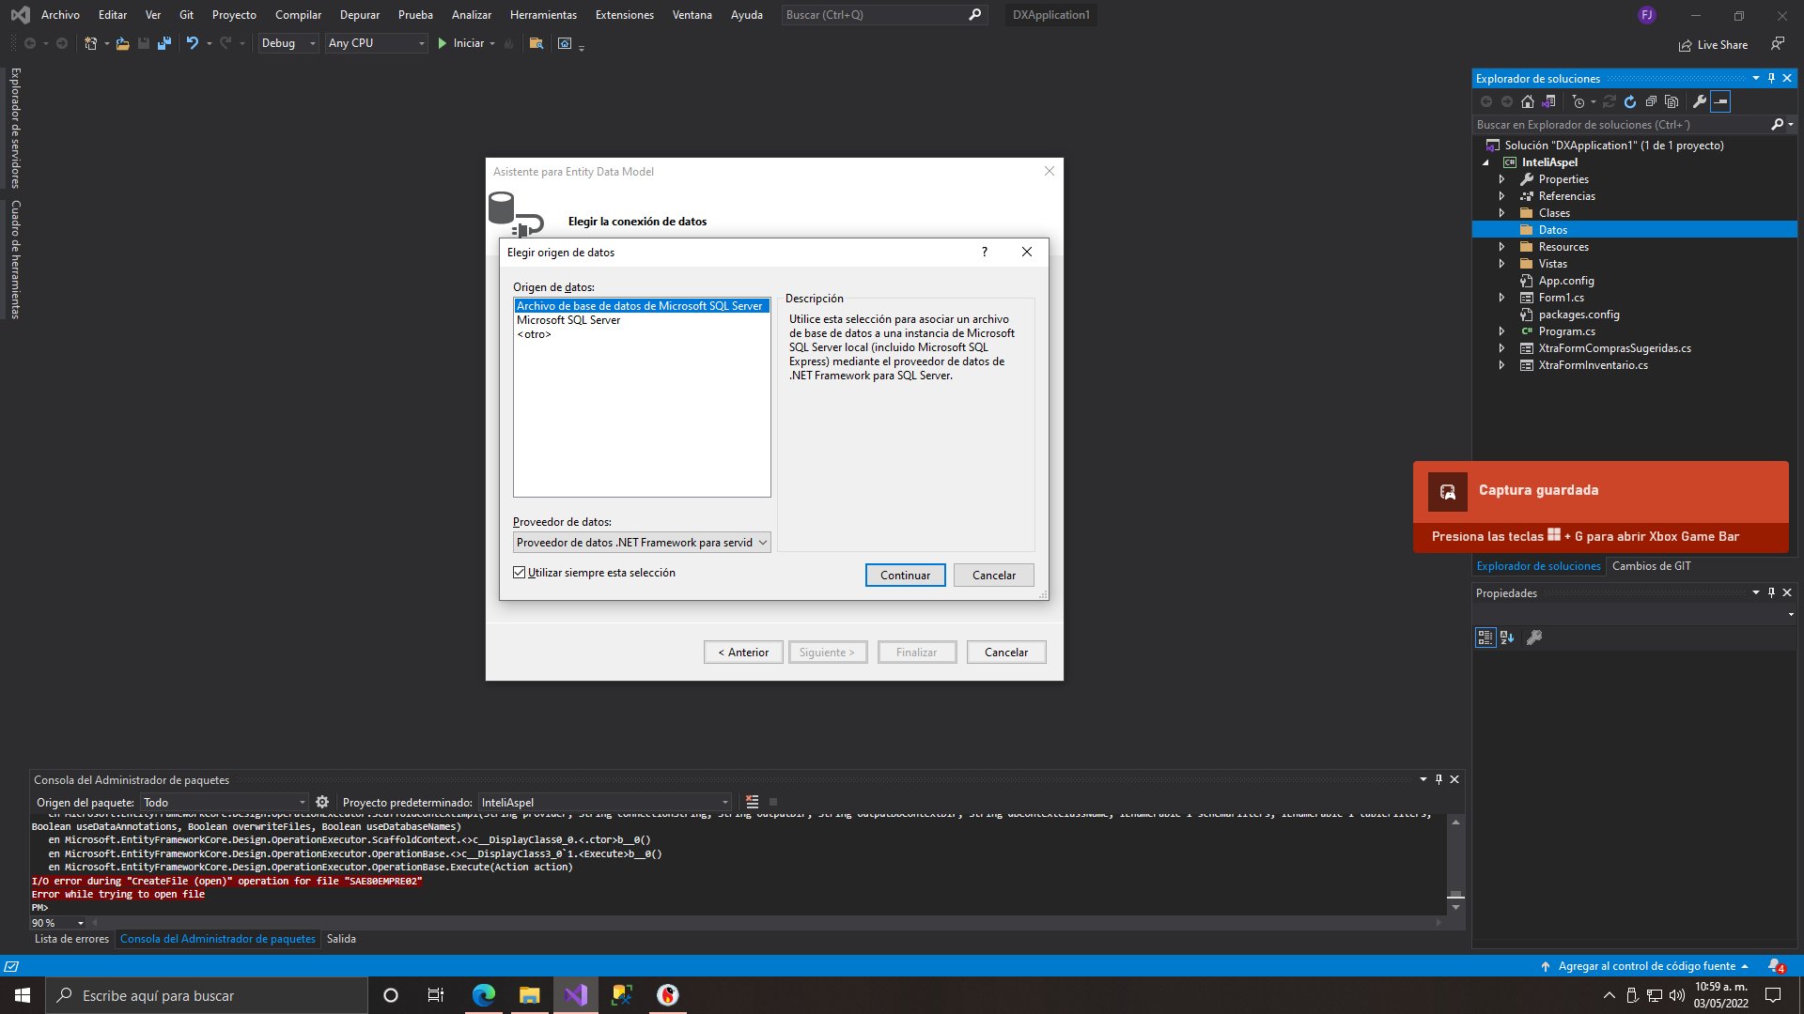Viewport: 1804px width, 1014px height.
Task: Click the help question mark in Elegir origen dialog
Action: pyautogui.click(x=985, y=252)
